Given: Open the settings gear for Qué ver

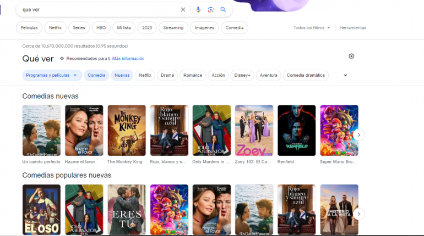Looking at the screenshot, I should point(351,57).
